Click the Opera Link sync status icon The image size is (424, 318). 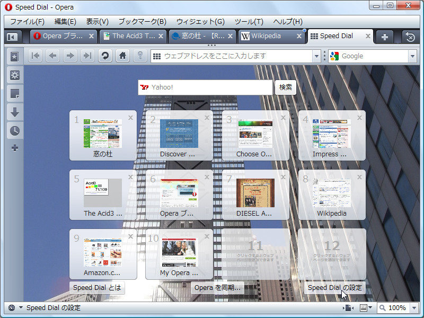click(x=11, y=308)
